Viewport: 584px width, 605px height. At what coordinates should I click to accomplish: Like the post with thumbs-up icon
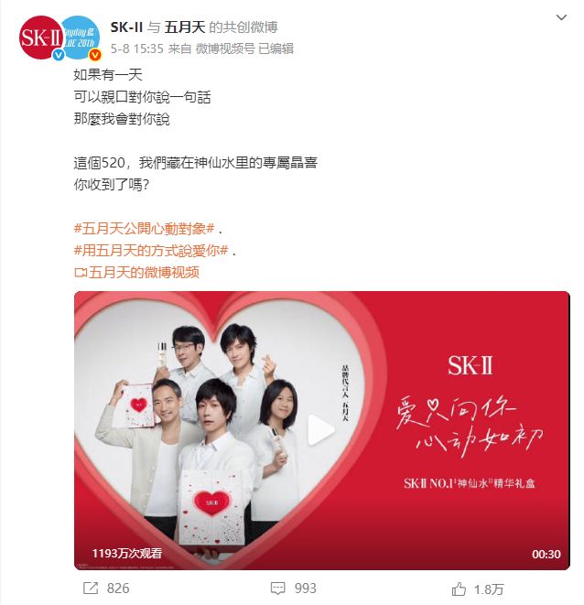[x=459, y=589]
